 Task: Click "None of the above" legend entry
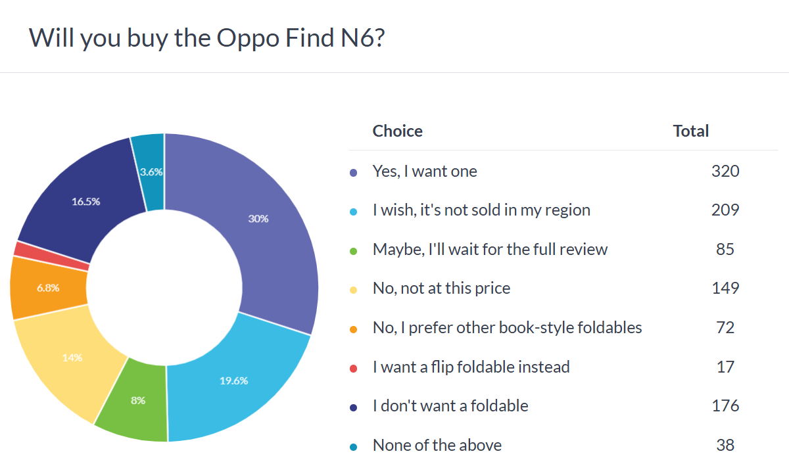pos(437,445)
